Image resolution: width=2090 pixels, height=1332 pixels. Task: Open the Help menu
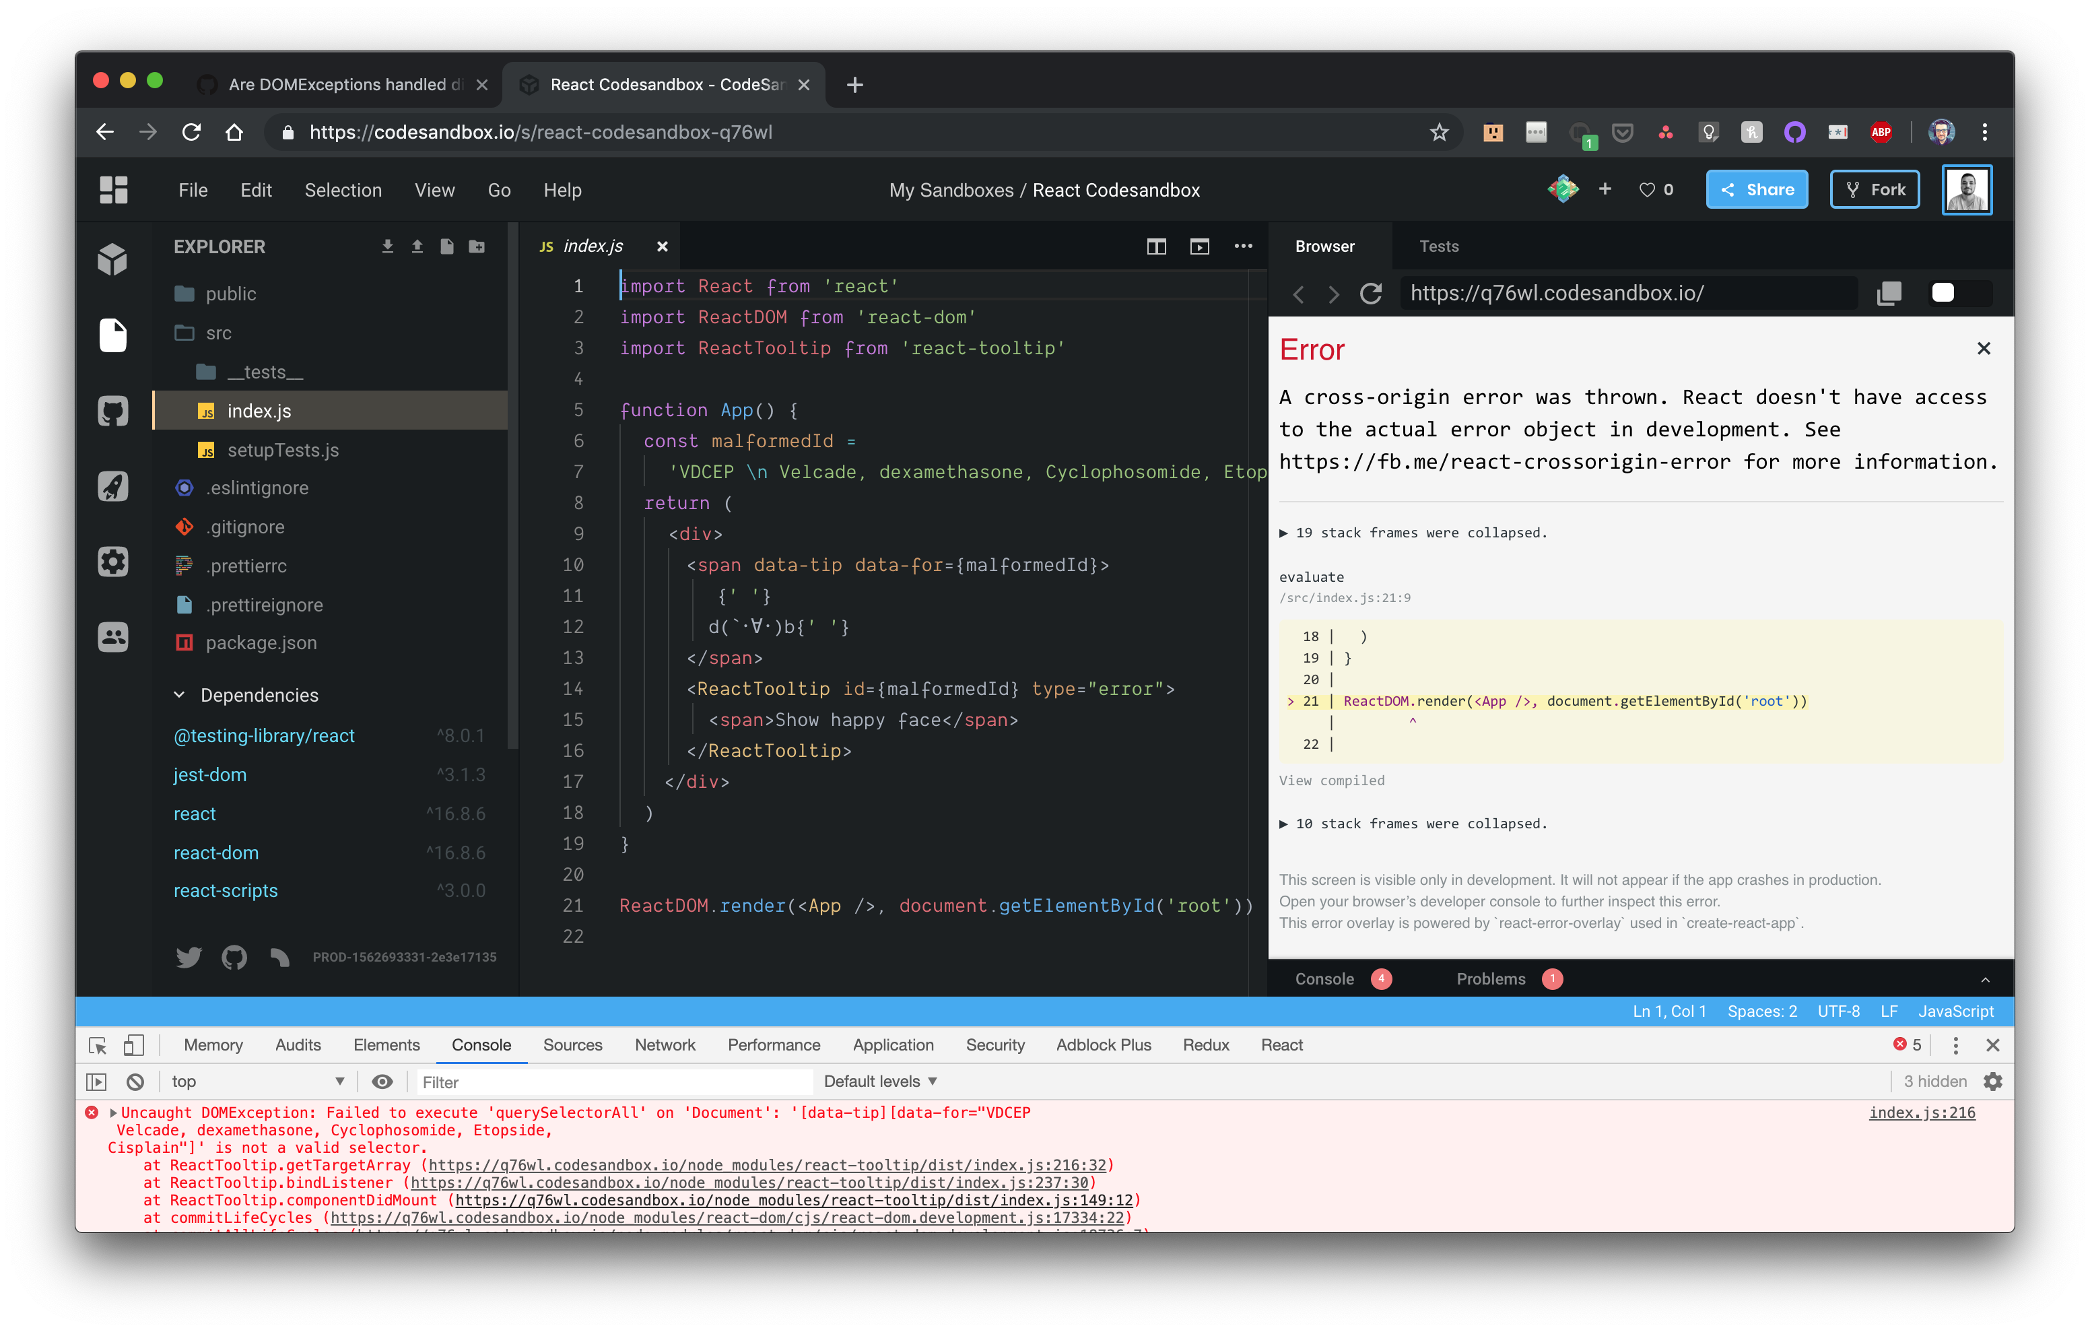point(562,190)
